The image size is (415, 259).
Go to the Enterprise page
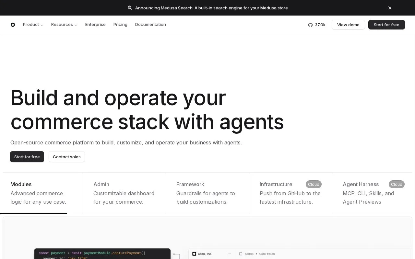(95, 25)
